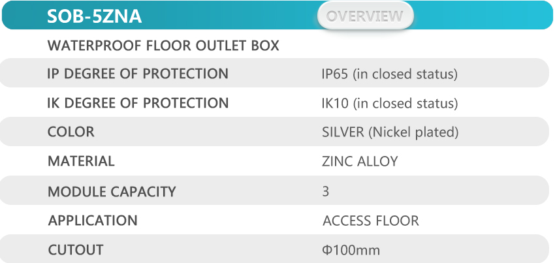Click the SILVER (Nickel plated) value
555x263 pixels.
point(390,132)
